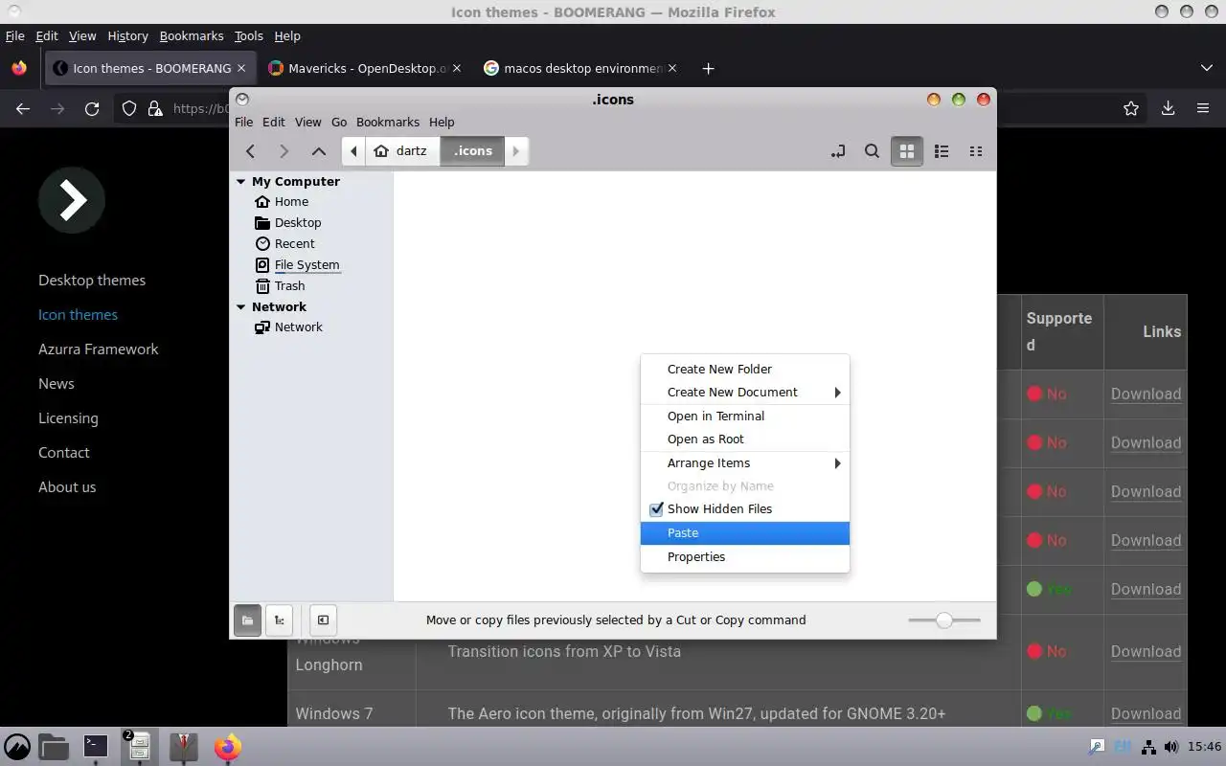Click dartz path button

click(403, 151)
